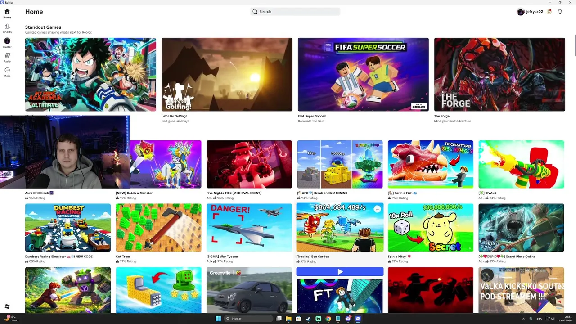This screenshot has width=576, height=324.
Task: Open the notifications bell
Action: coord(560,12)
